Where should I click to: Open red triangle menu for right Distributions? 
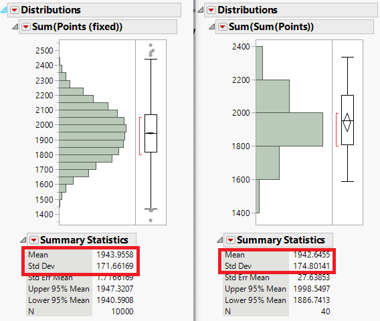coord(211,10)
